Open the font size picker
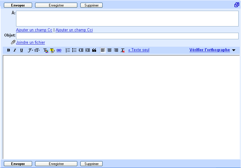Screen dimensions: 241x168 [x=37, y=50]
